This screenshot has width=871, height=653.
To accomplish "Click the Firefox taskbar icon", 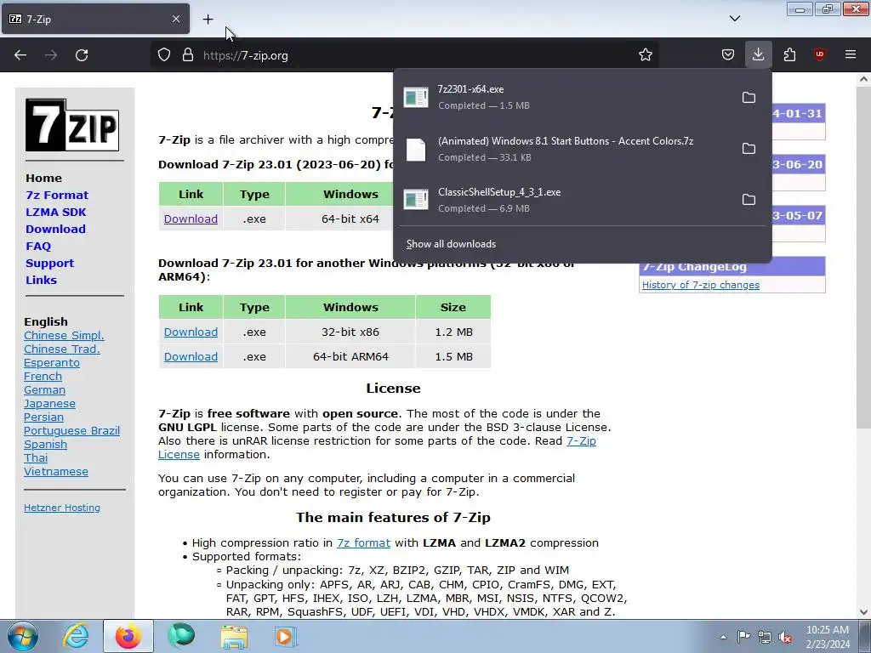I will point(128,636).
